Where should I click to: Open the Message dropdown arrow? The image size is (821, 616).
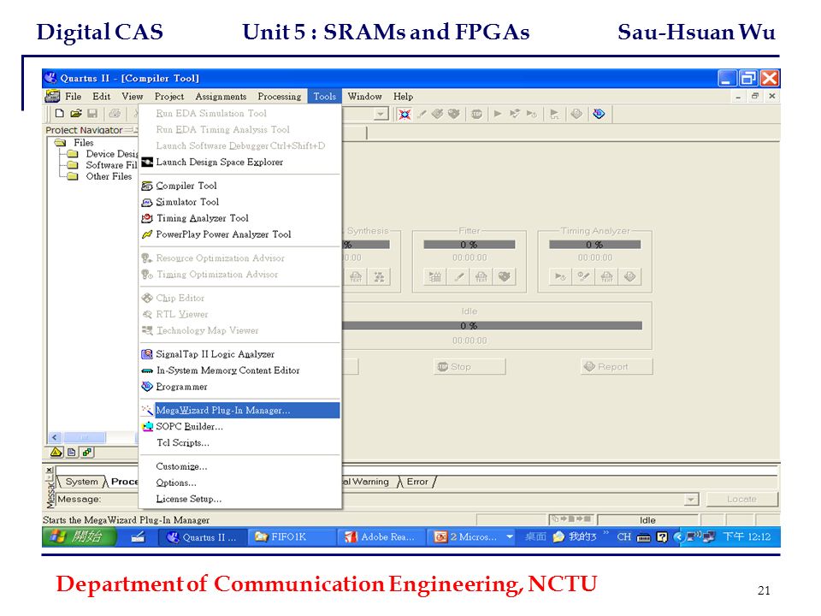[691, 500]
